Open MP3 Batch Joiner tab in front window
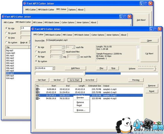The height and width of the screenshot is (134, 164). (82, 35)
